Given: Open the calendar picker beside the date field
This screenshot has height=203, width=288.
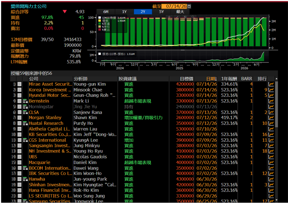Looking at the screenshot, I should [x=189, y=6].
